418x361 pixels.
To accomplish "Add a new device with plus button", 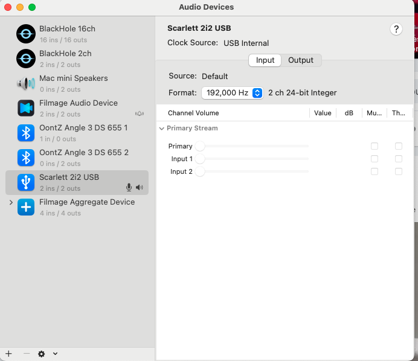I will 8,354.
